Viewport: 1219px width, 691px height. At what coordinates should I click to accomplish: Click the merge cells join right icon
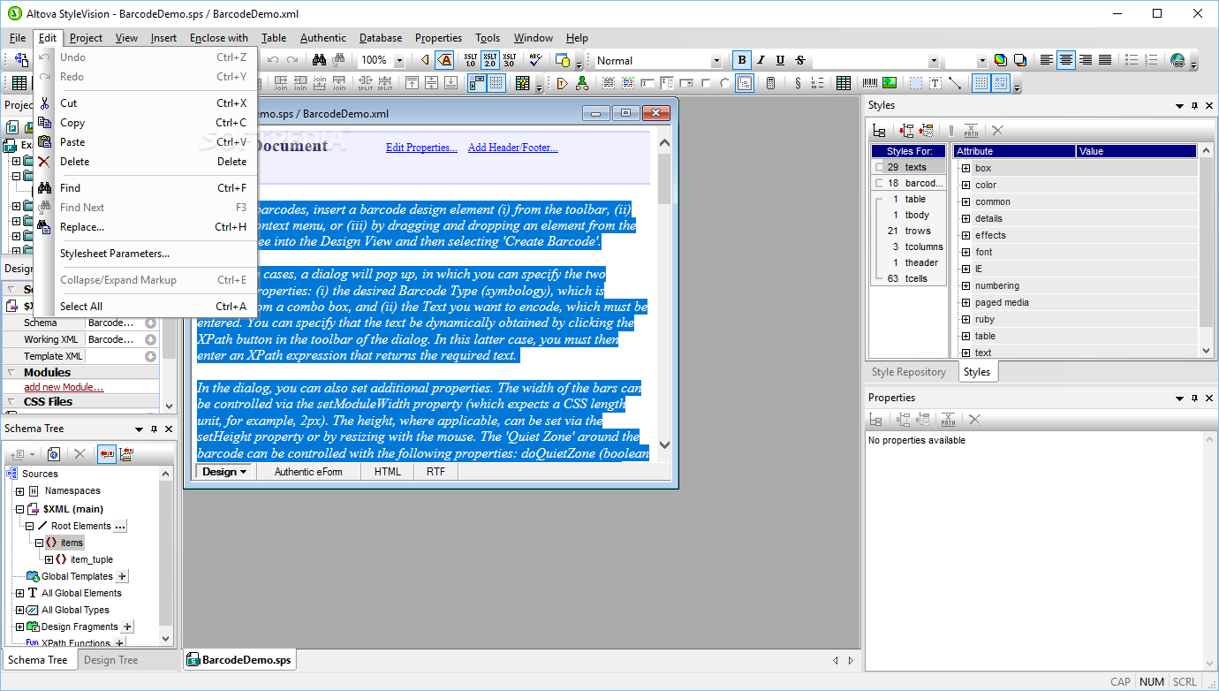[x=281, y=83]
